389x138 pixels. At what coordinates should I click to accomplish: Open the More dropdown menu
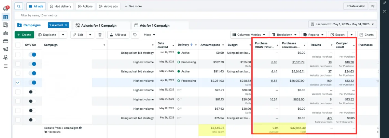150,35
